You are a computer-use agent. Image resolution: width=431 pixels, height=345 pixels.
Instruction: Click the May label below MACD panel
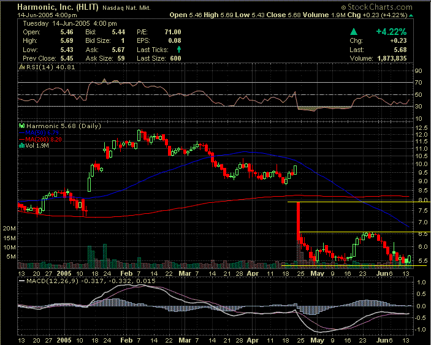coord(316,339)
